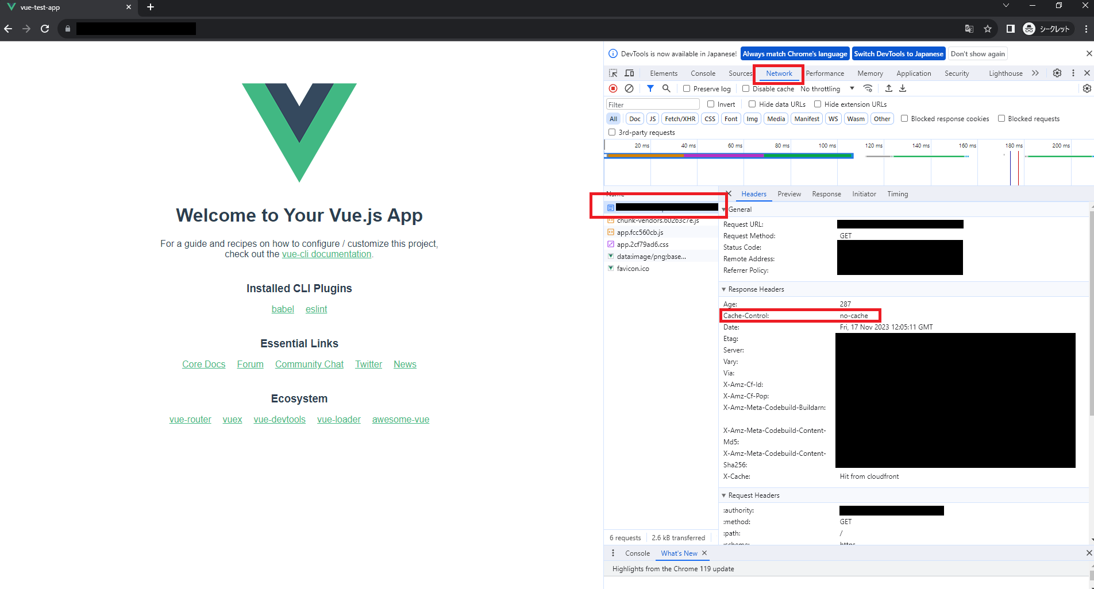This screenshot has width=1094, height=589.
Task: Close the bottom drawer panel
Action: (1089, 553)
